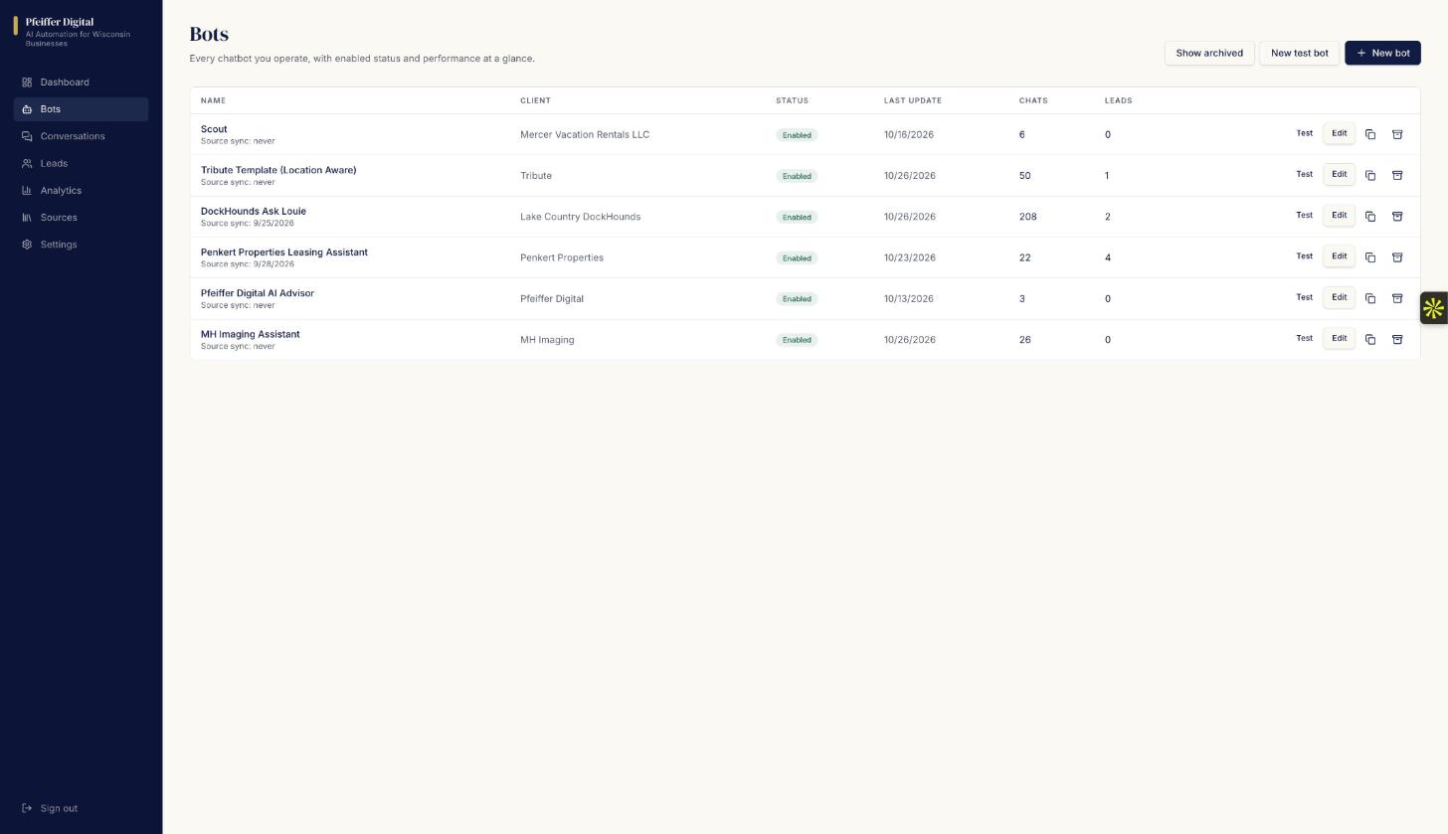
Task: Test the Scout bot
Action: [x=1305, y=133]
